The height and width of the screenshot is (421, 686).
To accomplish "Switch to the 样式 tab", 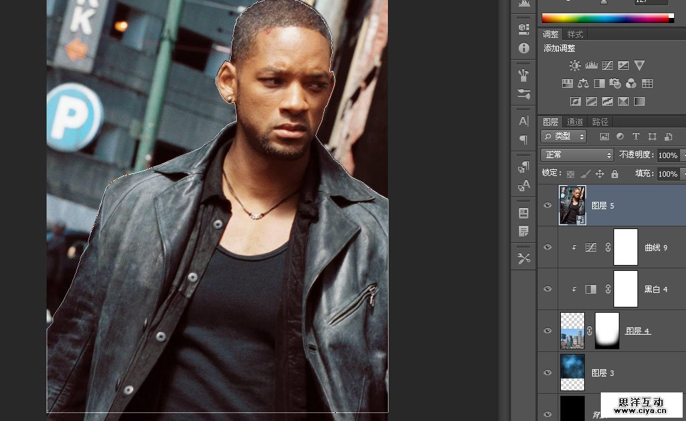I will click(x=575, y=35).
